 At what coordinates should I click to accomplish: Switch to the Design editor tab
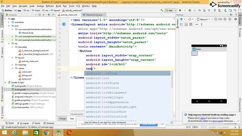62,119
